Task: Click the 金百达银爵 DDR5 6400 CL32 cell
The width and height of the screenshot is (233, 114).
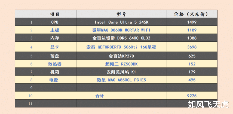Action: (121, 38)
